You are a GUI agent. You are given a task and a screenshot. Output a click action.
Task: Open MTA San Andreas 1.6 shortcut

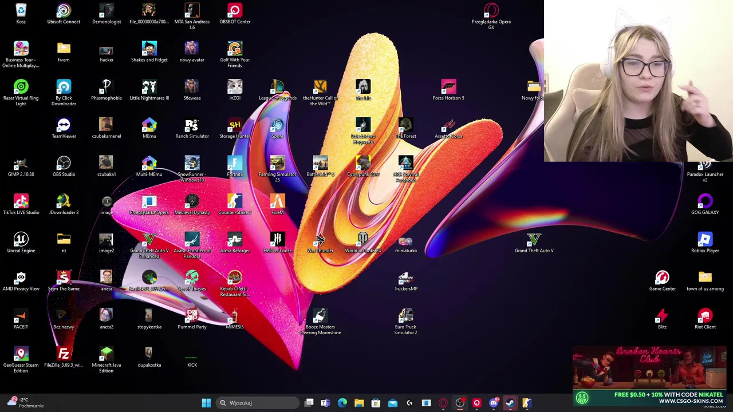click(192, 17)
